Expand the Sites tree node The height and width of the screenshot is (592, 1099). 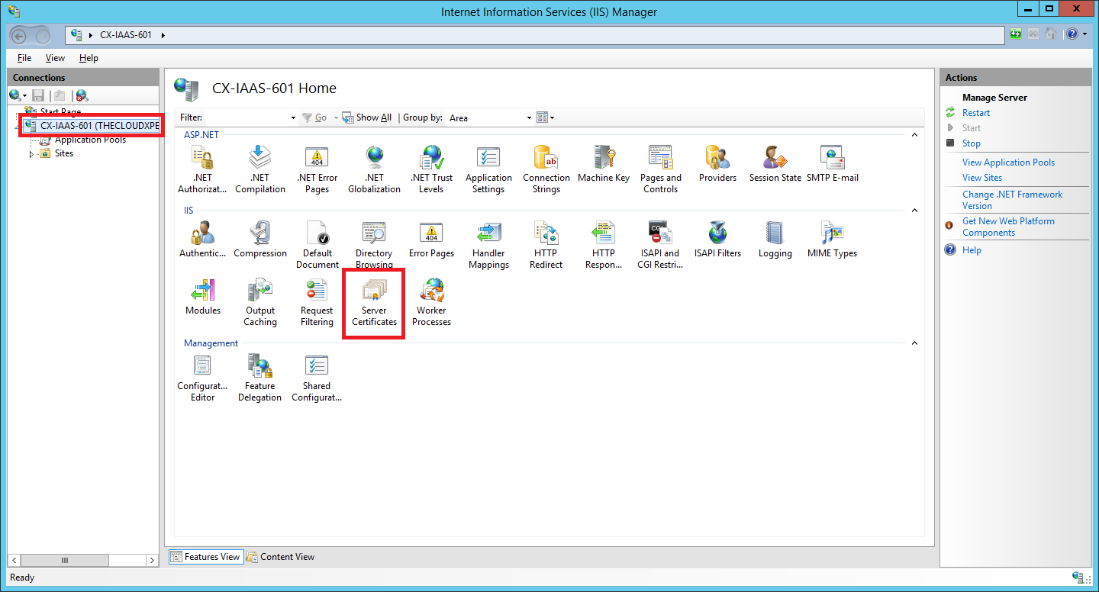click(31, 154)
